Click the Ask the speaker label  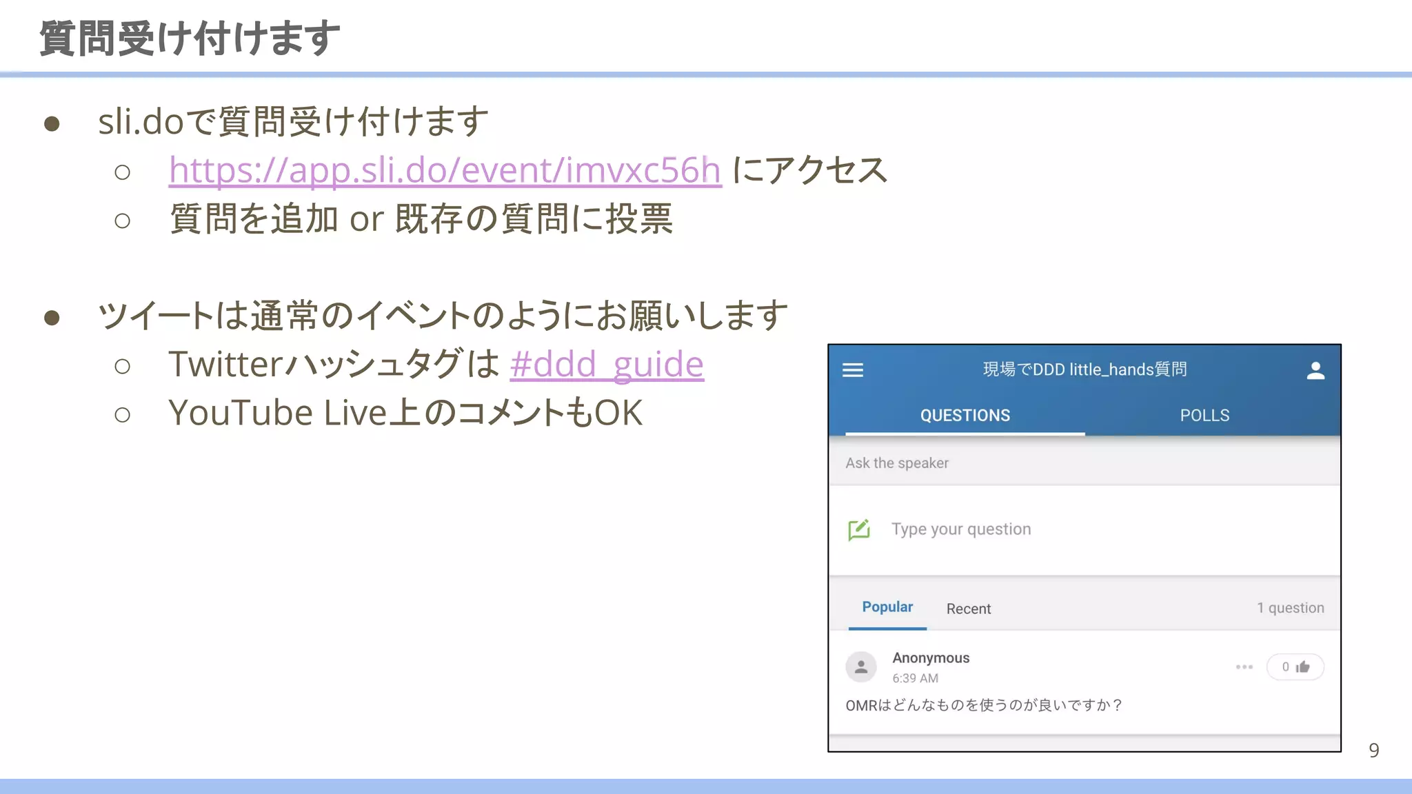point(897,463)
